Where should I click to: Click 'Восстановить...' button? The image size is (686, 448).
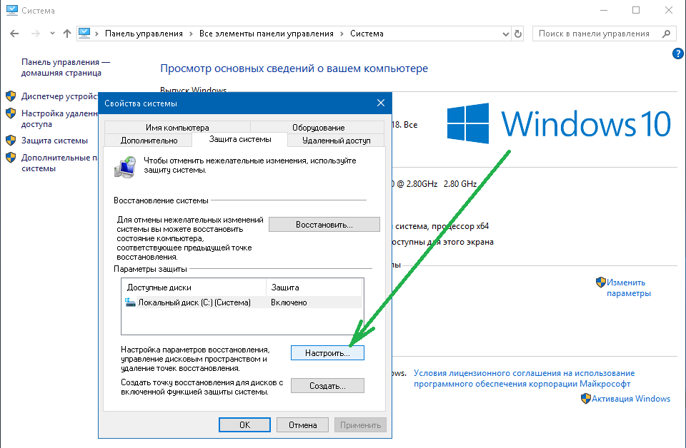324,225
